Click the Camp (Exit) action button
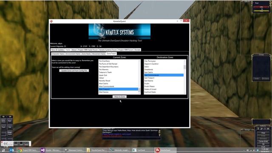The width and height of the screenshot is (272, 153). [263, 142]
